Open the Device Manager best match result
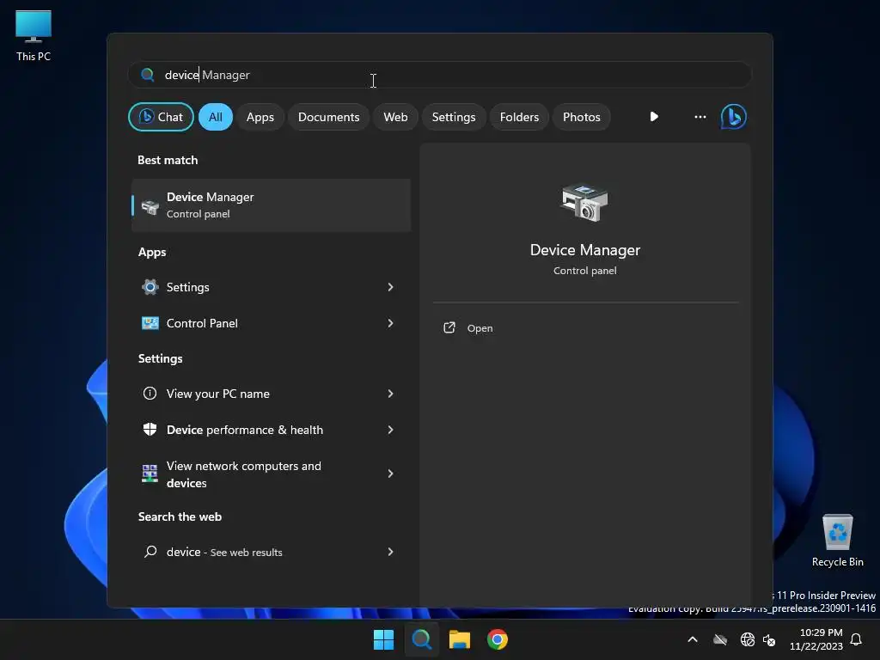 pos(271,205)
